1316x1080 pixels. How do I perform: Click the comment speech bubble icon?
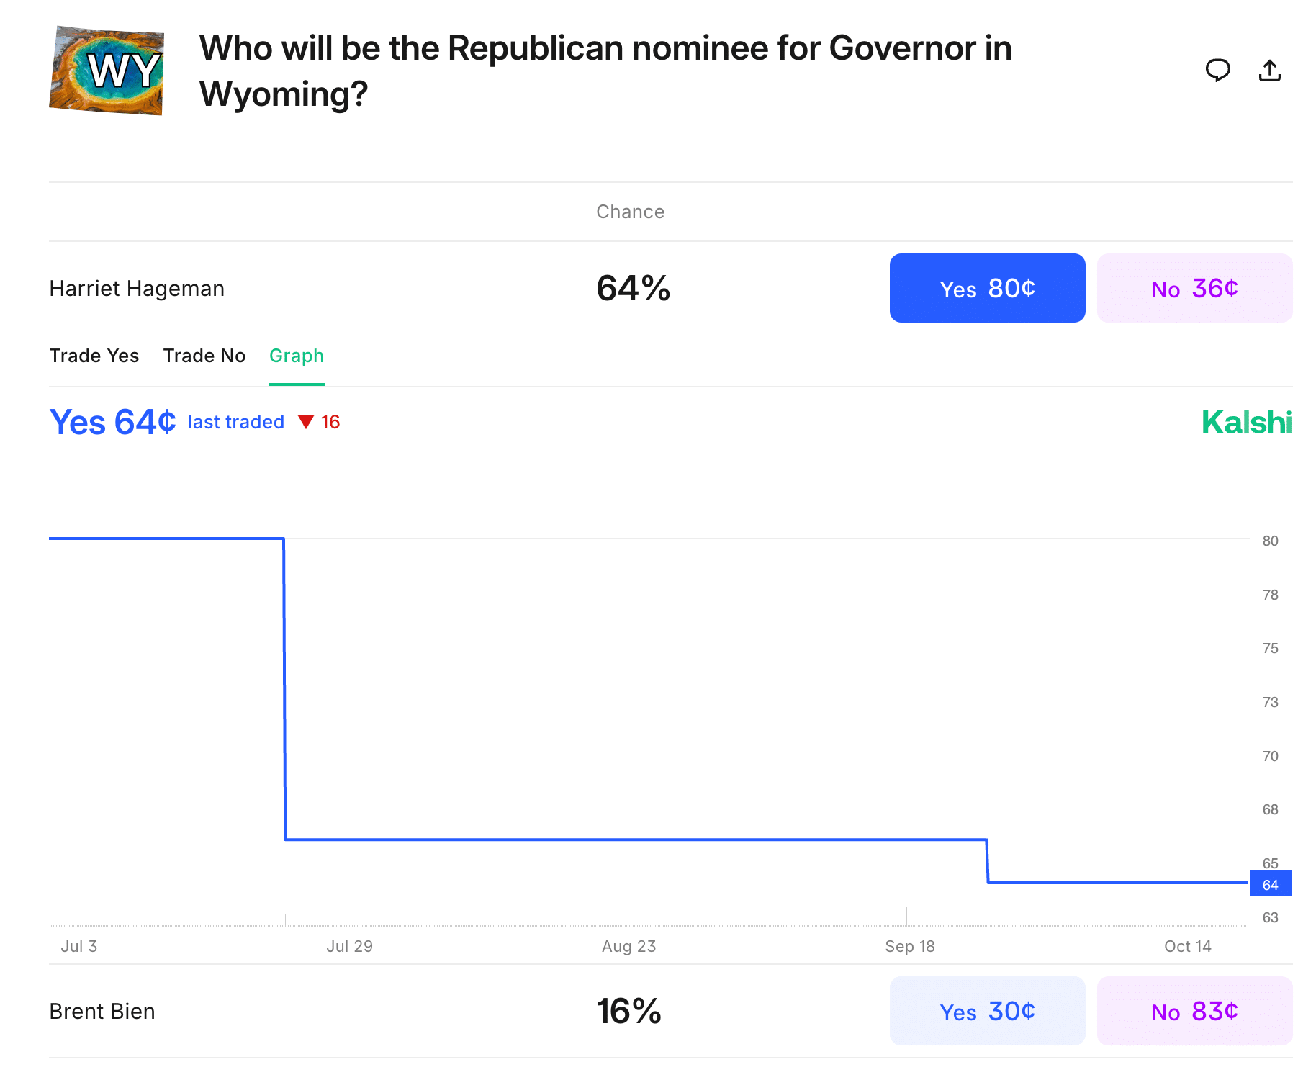click(x=1217, y=71)
